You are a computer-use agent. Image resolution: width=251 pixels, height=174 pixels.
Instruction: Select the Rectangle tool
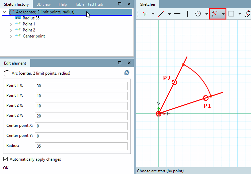231,14
